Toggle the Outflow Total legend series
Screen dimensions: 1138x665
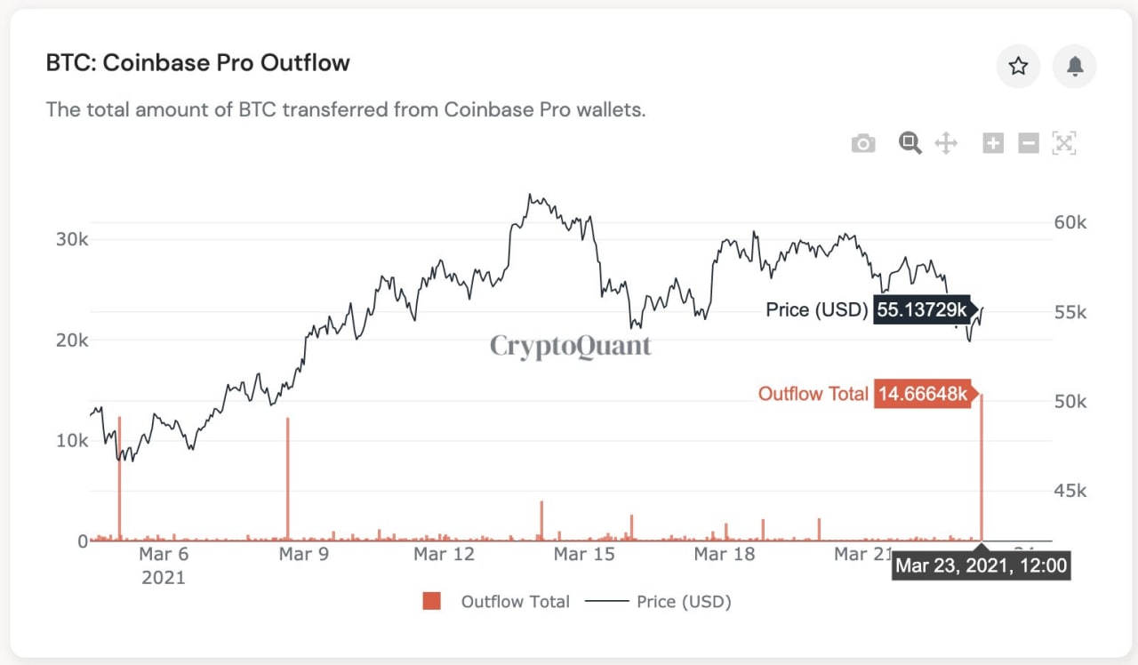click(515, 602)
